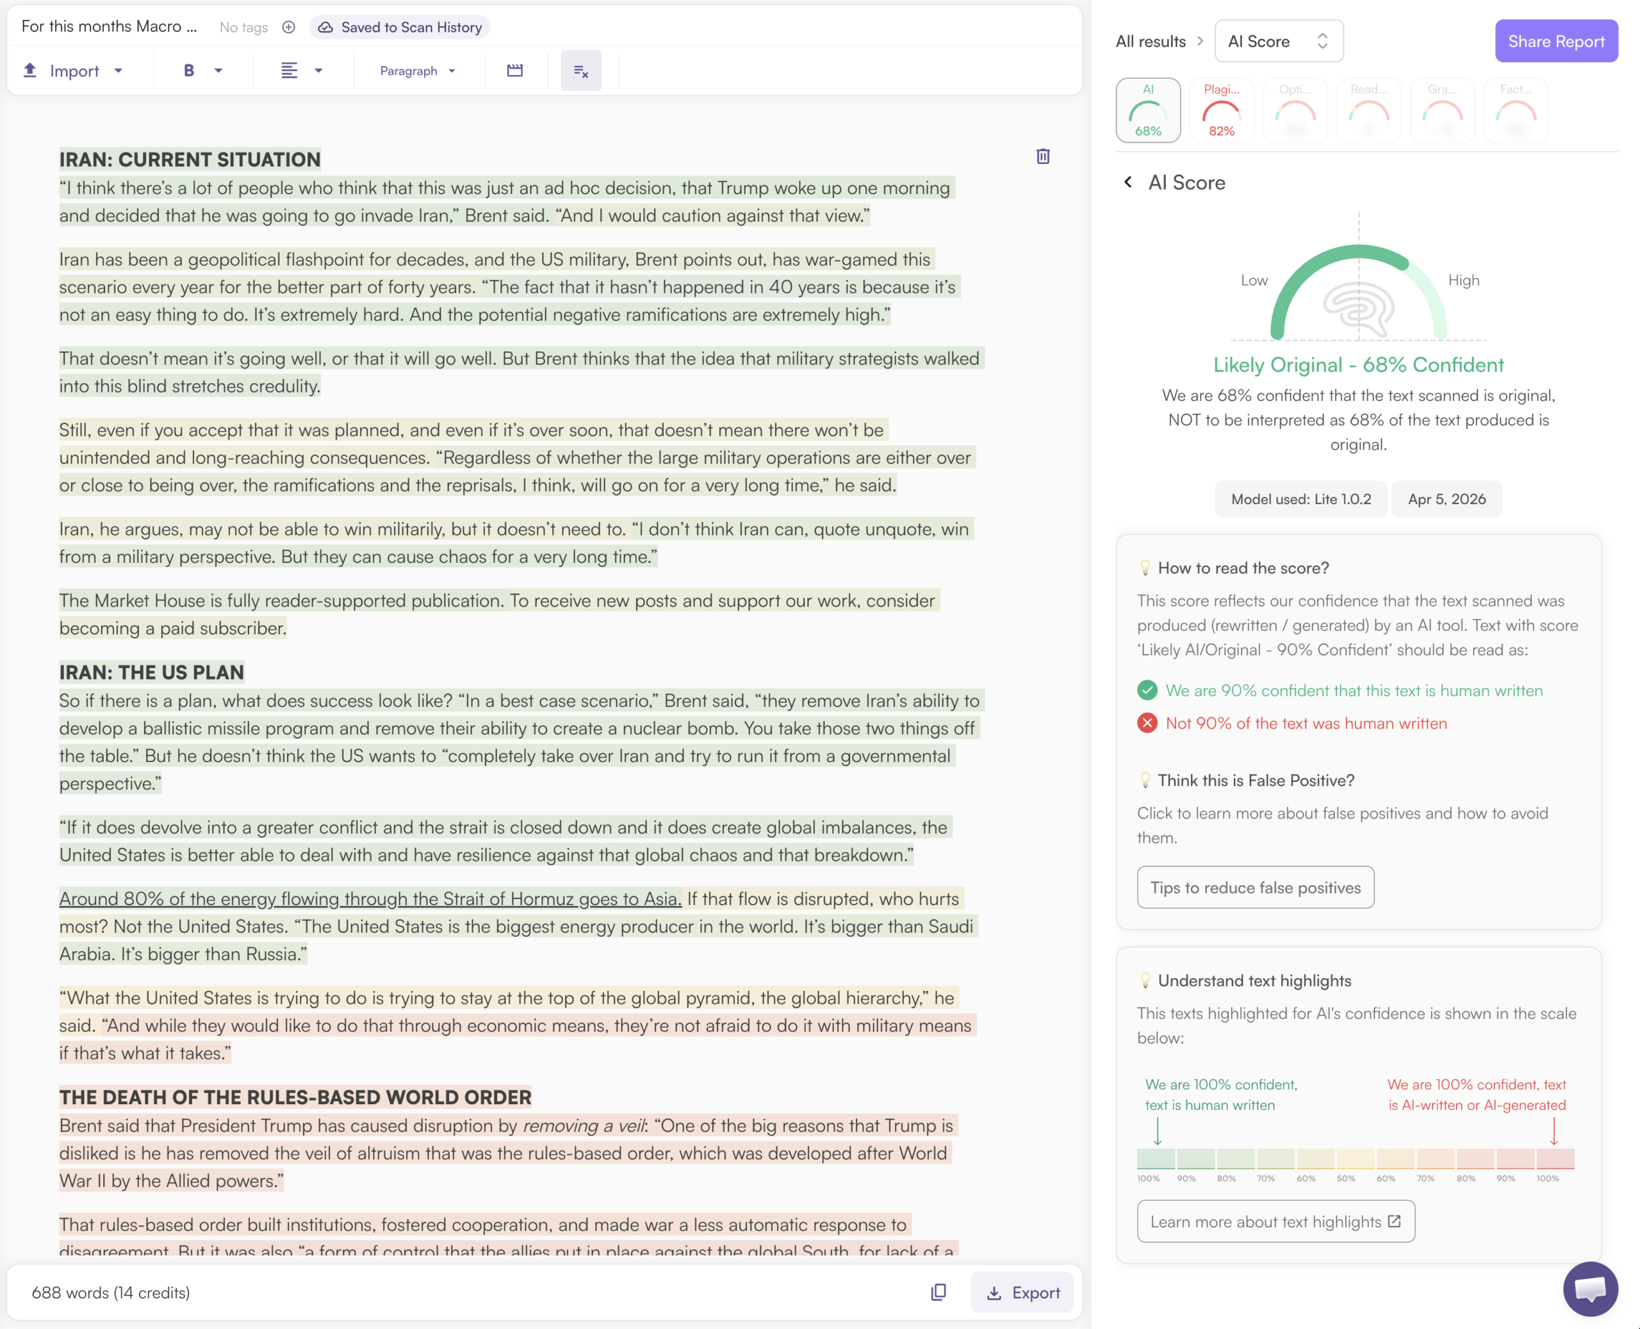Click All results breadcrumb
The width and height of the screenshot is (1640, 1329).
tap(1150, 42)
